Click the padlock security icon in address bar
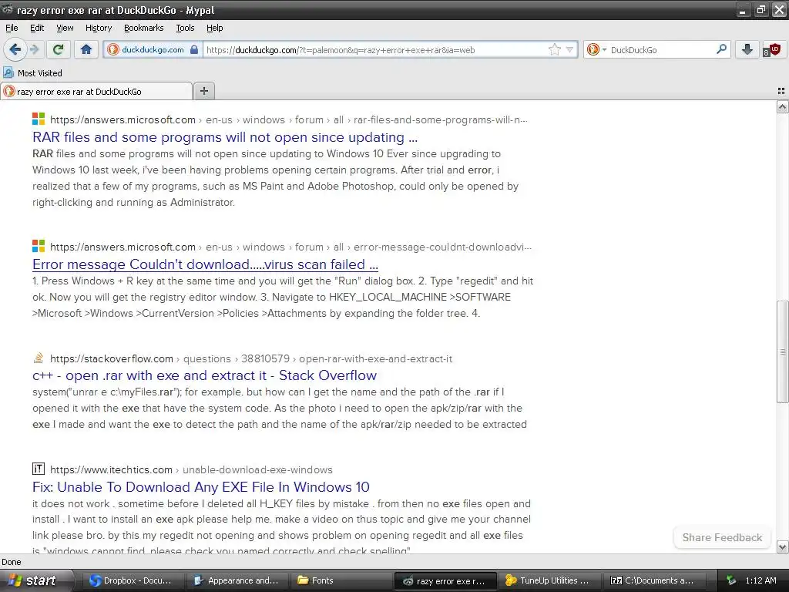 (194, 49)
